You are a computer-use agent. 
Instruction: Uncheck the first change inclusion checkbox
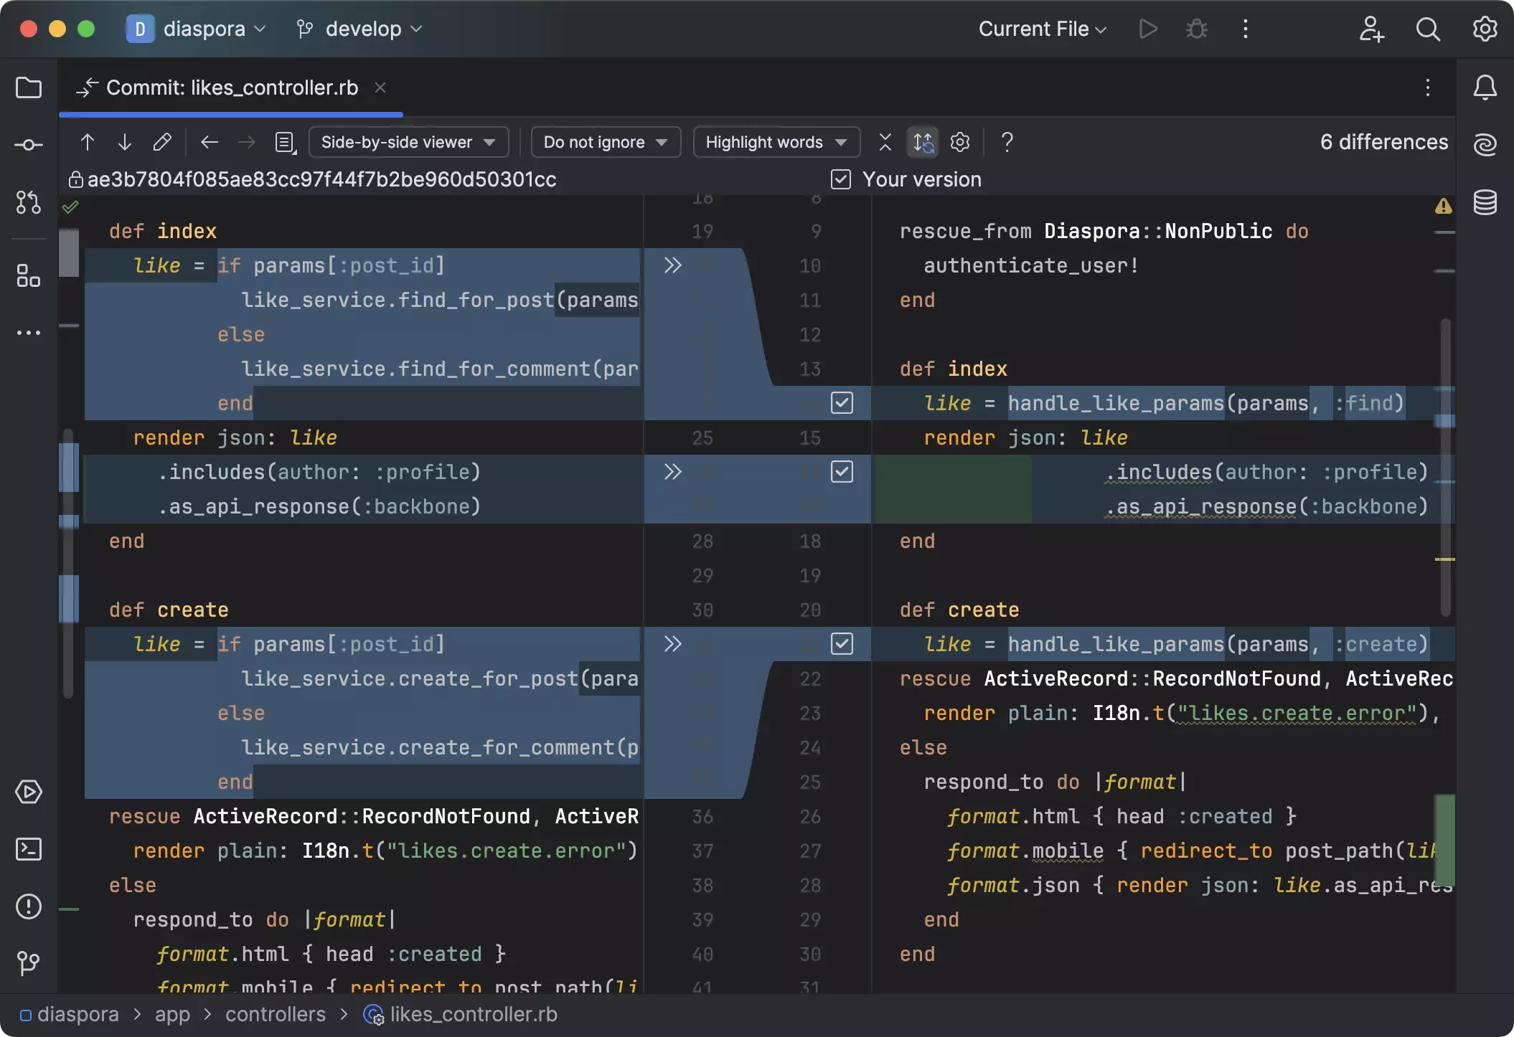[842, 403]
